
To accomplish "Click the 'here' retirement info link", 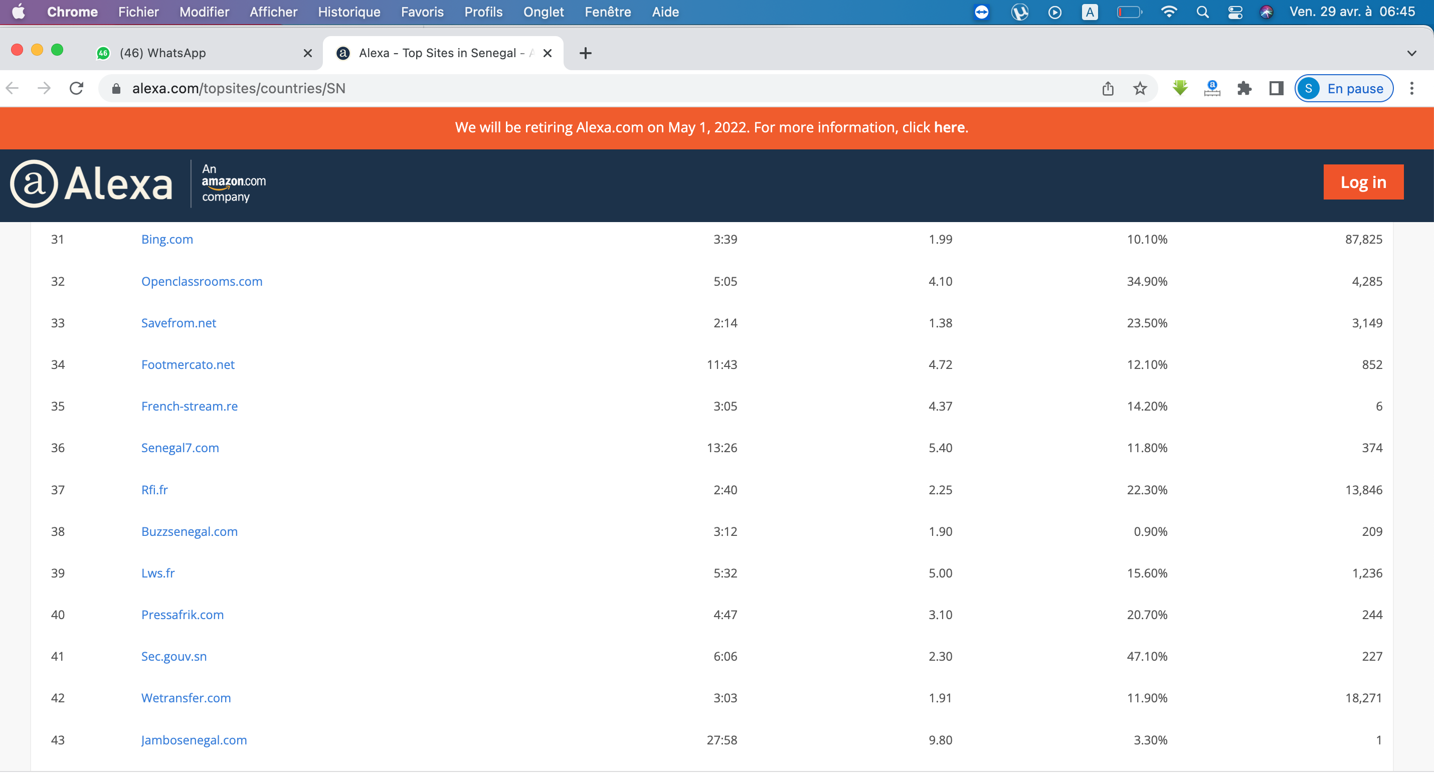I will pyautogui.click(x=949, y=127).
